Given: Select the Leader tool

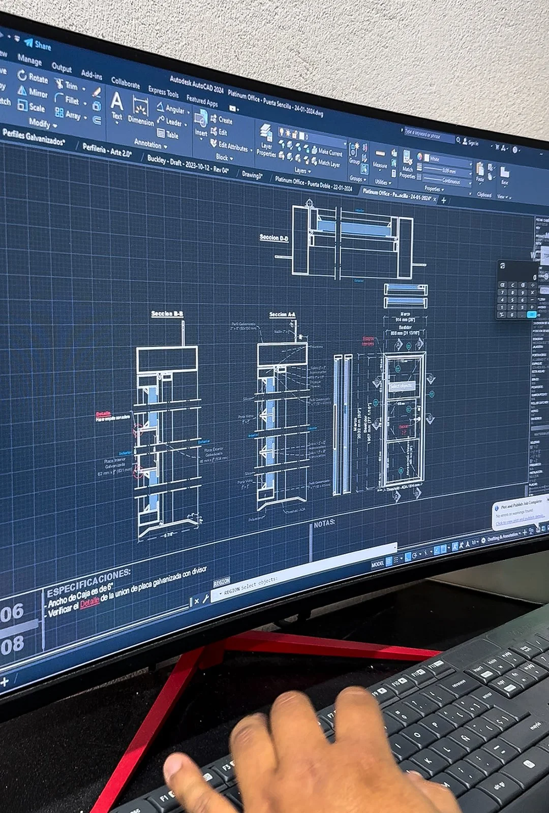Looking at the screenshot, I should 169,122.
